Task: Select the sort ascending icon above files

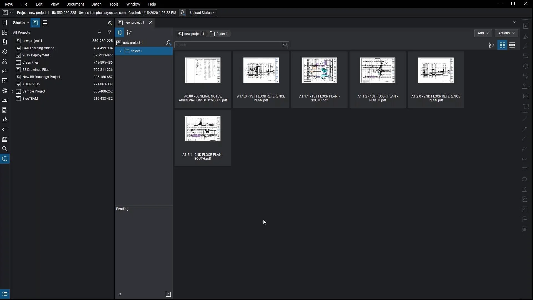Action: pyautogui.click(x=491, y=45)
